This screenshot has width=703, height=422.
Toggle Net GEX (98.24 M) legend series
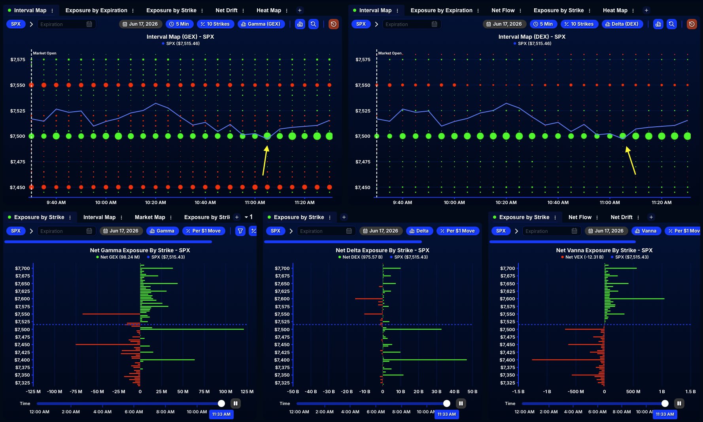(118, 257)
